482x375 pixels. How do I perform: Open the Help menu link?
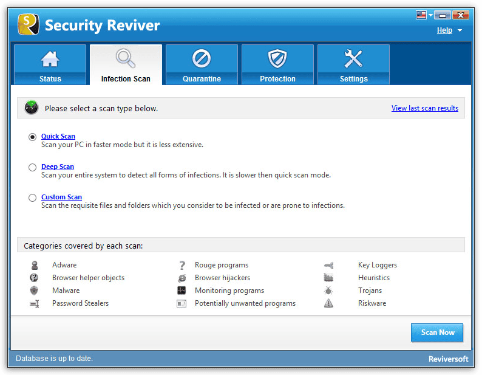[x=444, y=30]
